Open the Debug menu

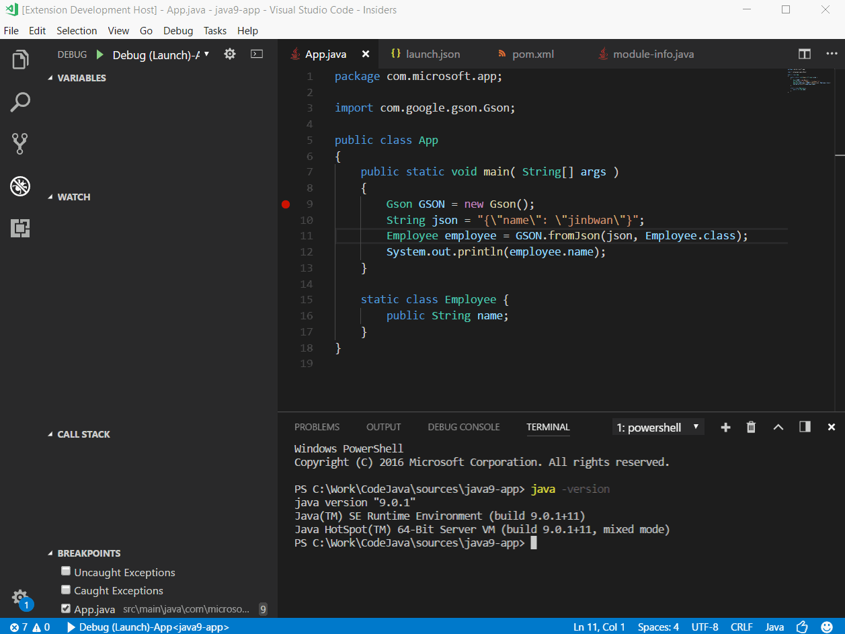click(x=177, y=30)
